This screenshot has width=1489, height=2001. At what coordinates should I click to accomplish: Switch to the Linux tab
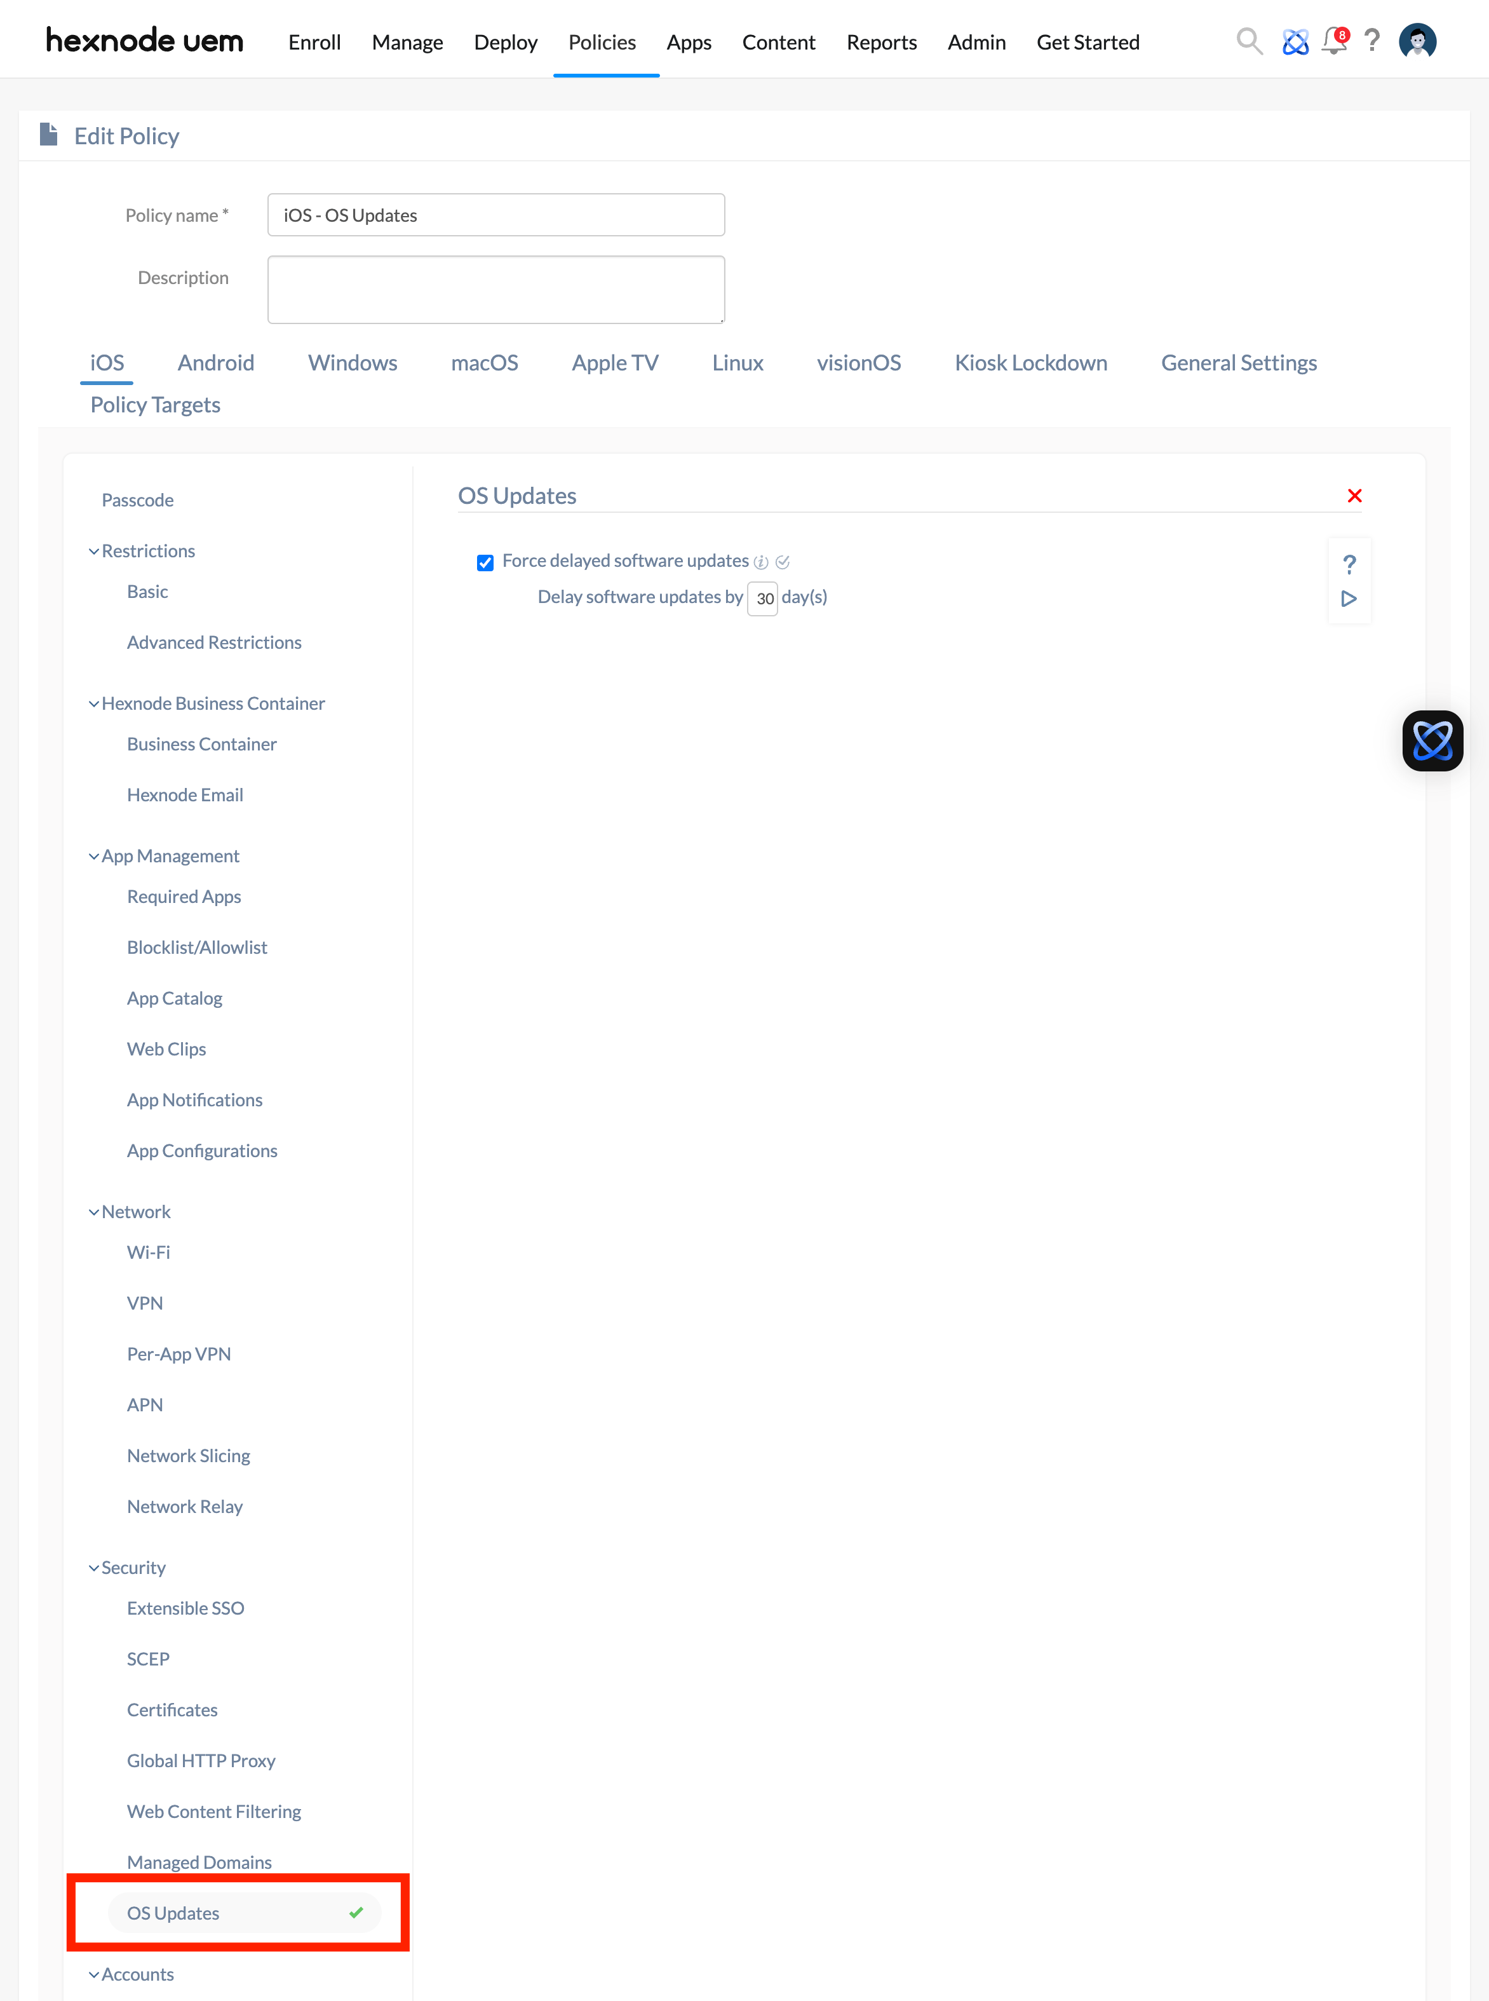point(738,363)
